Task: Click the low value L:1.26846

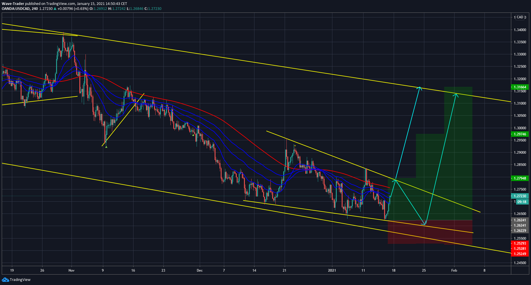Action: tap(135, 9)
